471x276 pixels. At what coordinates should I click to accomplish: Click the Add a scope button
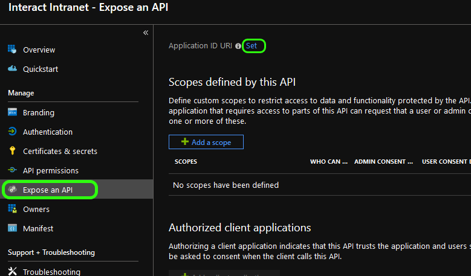206,142
